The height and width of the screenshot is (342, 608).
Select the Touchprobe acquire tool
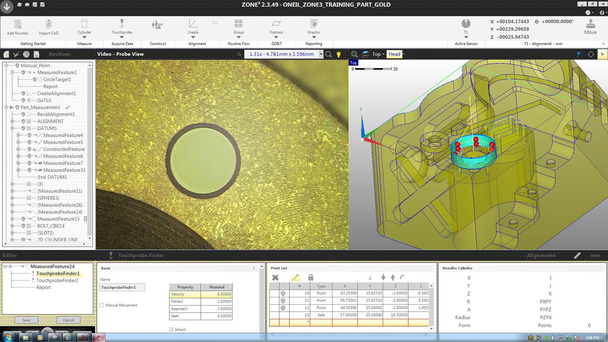tap(122, 24)
